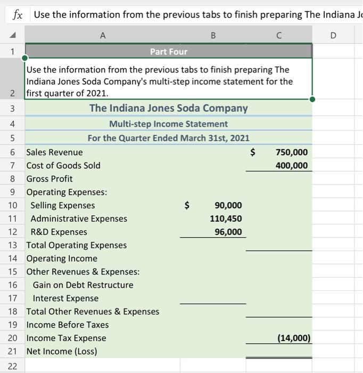
Task: Click the 'Sales Revenue' label
Action: pos(55,152)
